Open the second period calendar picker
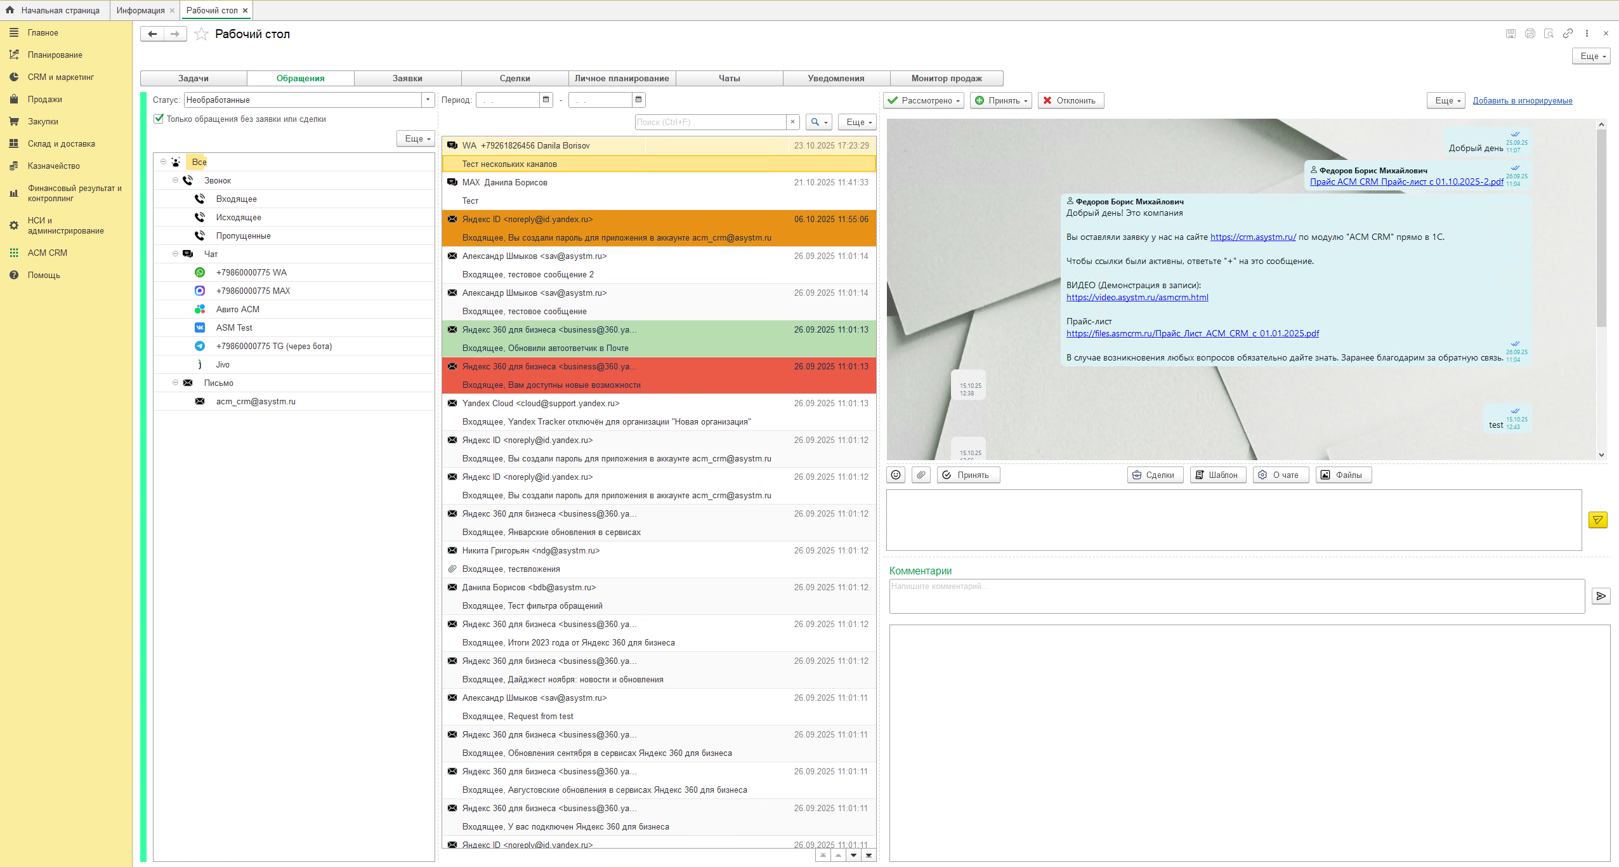The image size is (1619, 867). tap(639, 100)
